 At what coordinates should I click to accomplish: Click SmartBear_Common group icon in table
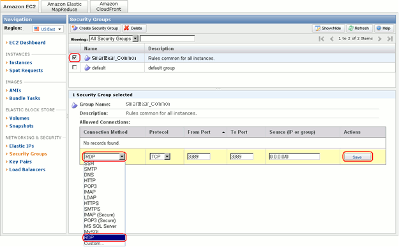coord(87,58)
